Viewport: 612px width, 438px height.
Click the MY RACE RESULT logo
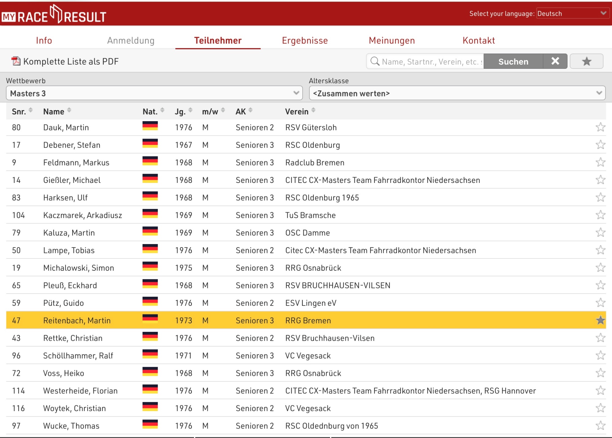point(54,15)
